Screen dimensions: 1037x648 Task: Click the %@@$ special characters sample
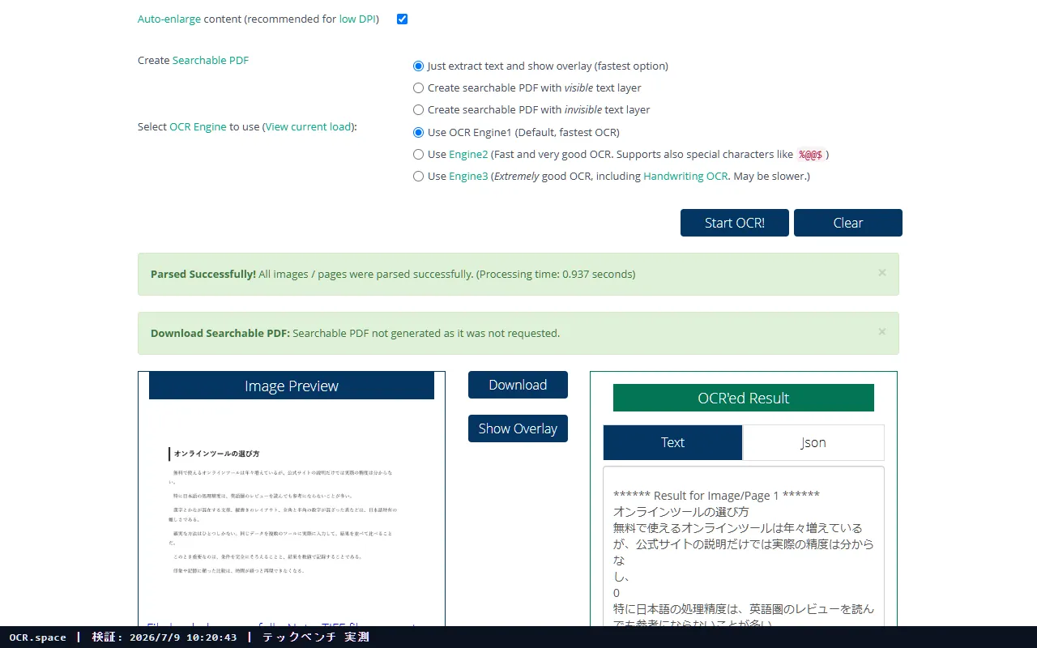[x=810, y=154]
